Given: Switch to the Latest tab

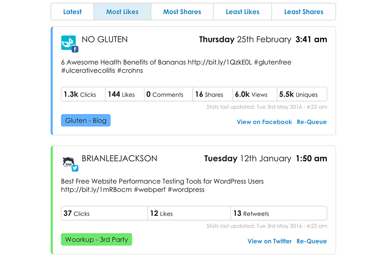Looking at the screenshot, I should [x=72, y=12].
